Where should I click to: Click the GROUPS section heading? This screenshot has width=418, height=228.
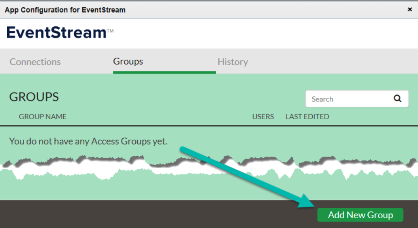pyautogui.click(x=34, y=97)
